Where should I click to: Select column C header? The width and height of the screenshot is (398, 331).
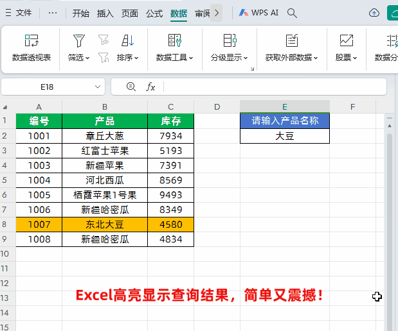coord(171,107)
